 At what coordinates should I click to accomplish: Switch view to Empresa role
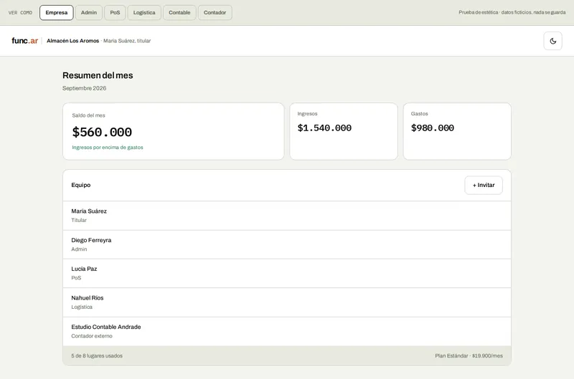click(x=57, y=12)
